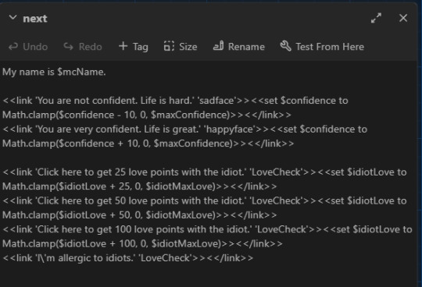
Task: Click the 'next' passage title
Action: coord(35,19)
